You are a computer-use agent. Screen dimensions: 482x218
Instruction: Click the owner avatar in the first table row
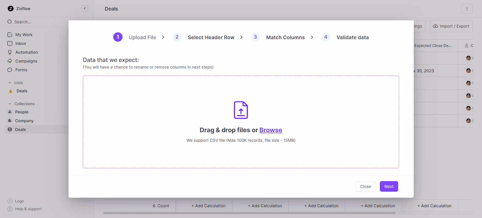point(468,58)
